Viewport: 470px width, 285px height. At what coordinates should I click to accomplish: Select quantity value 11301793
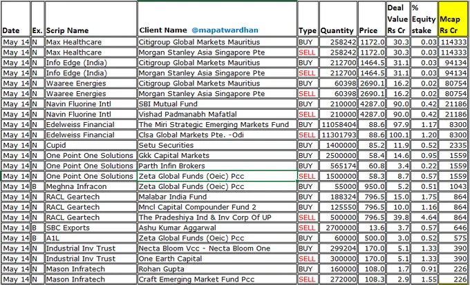339,135
